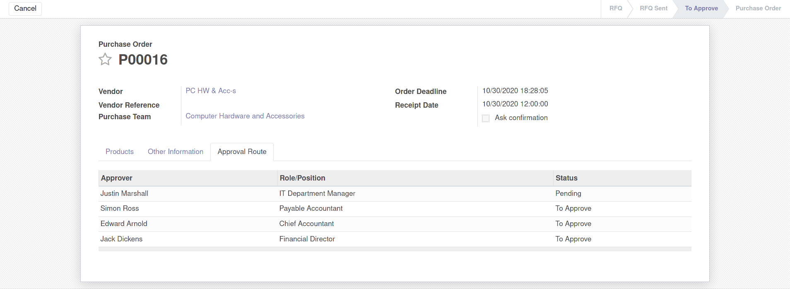The height and width of the screenshot is (289, 790).
Task: Enable the Ask confirmation checkbox
Action: pyautogui.click(x=486, y=118)
